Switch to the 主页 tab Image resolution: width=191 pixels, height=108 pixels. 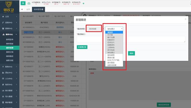click(28, 9)
